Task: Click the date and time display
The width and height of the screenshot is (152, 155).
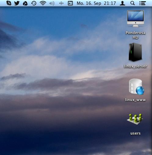Action: [96, 3]
